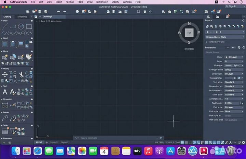Click the Model tab button
The image size is (246, 159).
pos(39,142)
